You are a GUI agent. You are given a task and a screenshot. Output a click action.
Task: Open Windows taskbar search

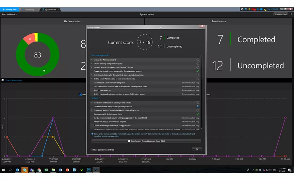(x=10, y=170)
